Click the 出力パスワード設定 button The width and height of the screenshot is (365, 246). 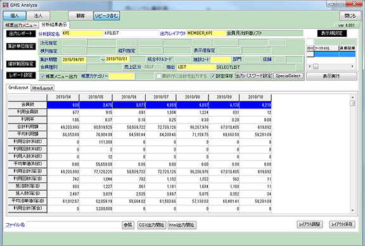pos(253,75)
